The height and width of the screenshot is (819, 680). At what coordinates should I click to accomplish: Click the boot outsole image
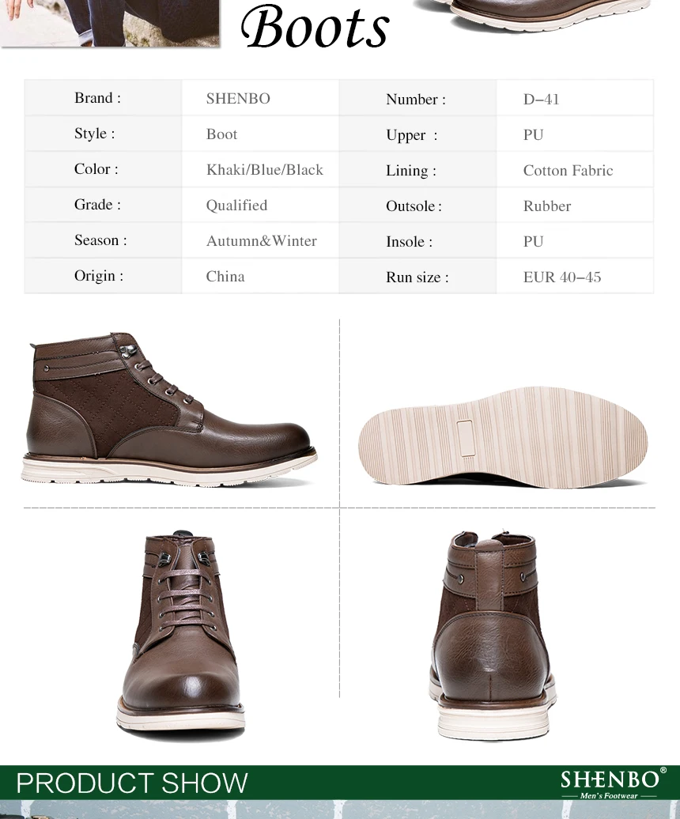(x=503, y=436)
